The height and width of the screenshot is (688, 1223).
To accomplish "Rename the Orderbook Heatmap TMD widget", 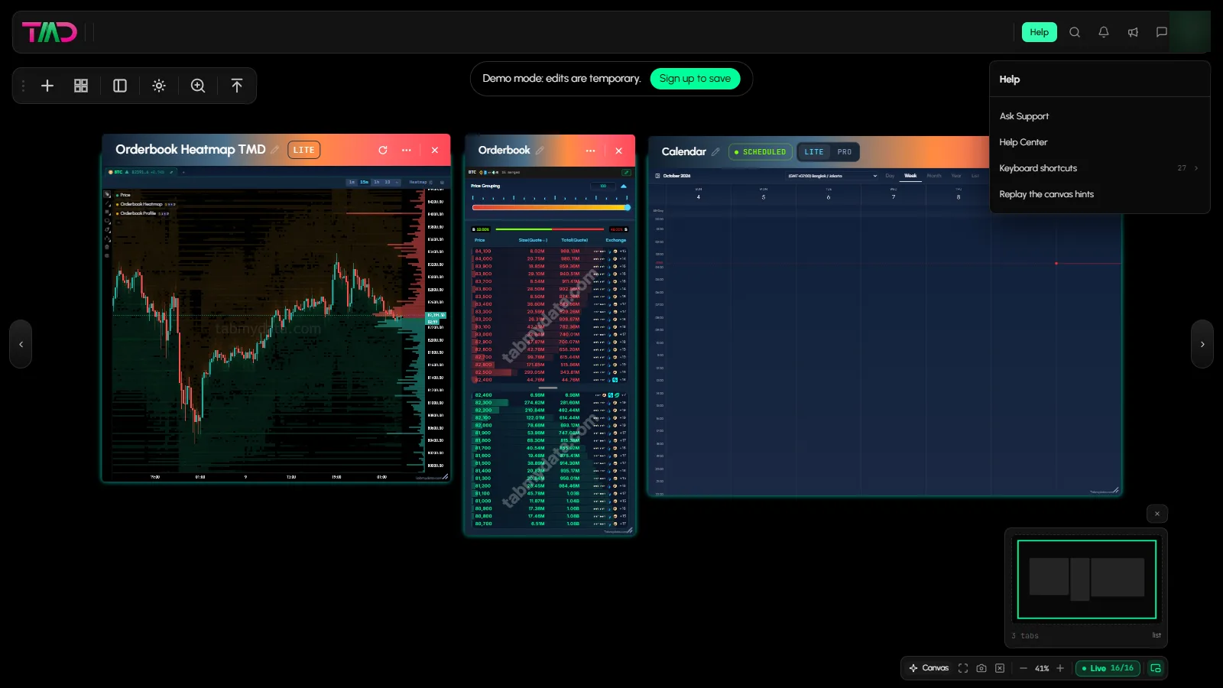I will [x=274, y=150].
